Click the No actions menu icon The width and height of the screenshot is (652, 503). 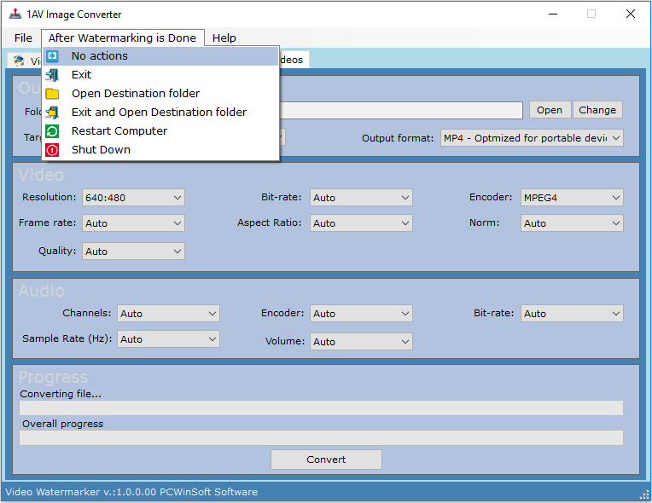(x=53, y=56)
